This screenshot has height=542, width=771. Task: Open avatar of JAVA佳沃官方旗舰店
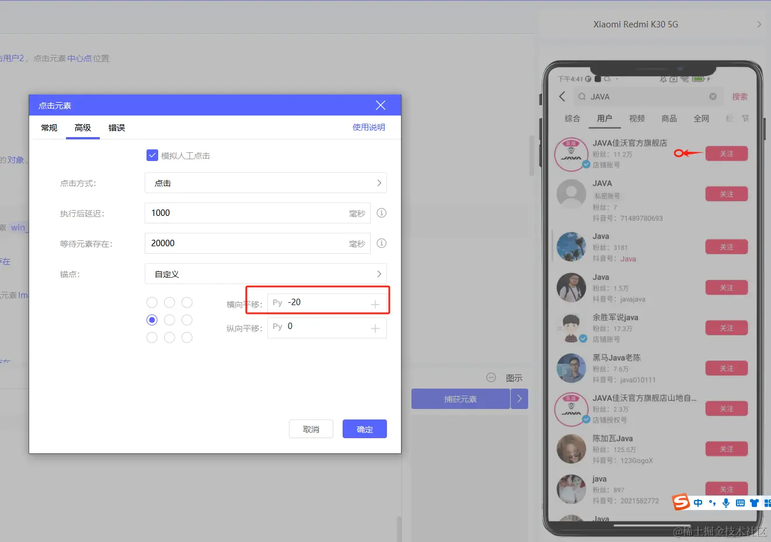point(571,154)
